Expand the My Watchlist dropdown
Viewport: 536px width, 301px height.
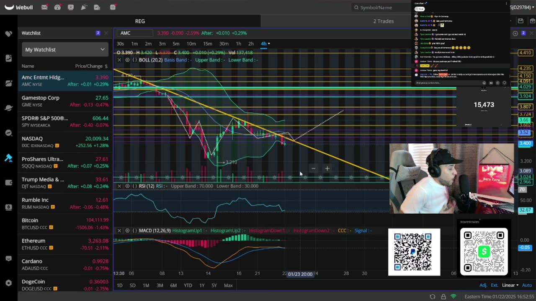tap(65, 49)
